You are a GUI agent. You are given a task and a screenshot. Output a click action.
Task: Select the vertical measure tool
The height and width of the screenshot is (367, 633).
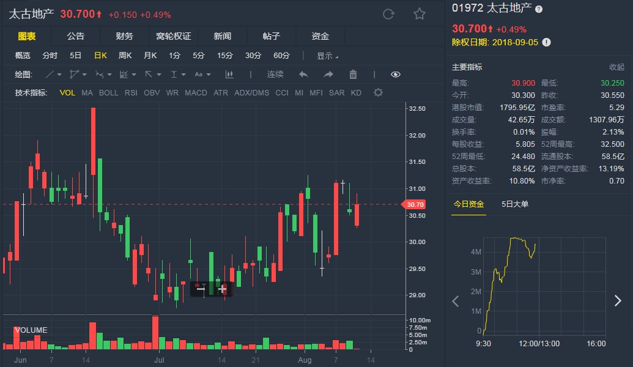pyautogui.click(x=174, y=74)
